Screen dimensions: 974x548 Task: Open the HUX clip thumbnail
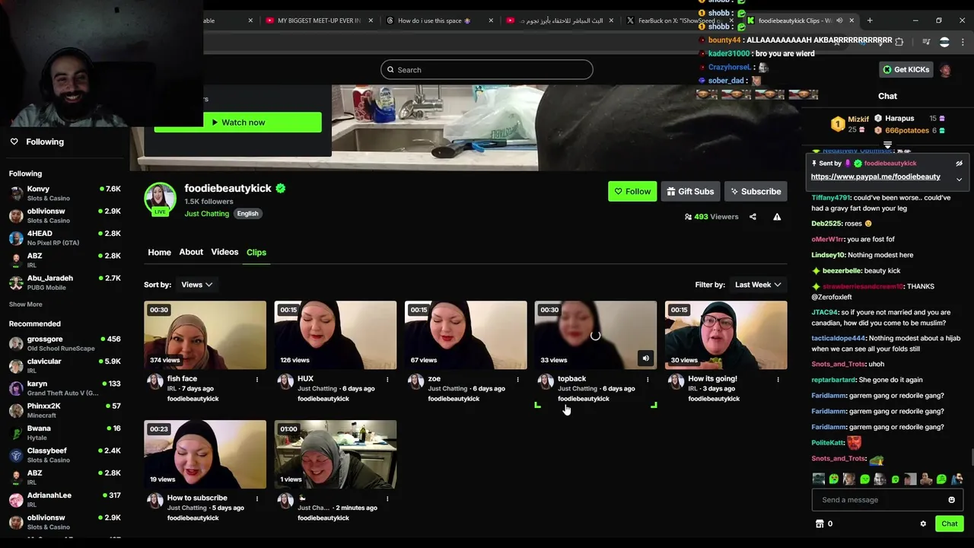point(336,335)
